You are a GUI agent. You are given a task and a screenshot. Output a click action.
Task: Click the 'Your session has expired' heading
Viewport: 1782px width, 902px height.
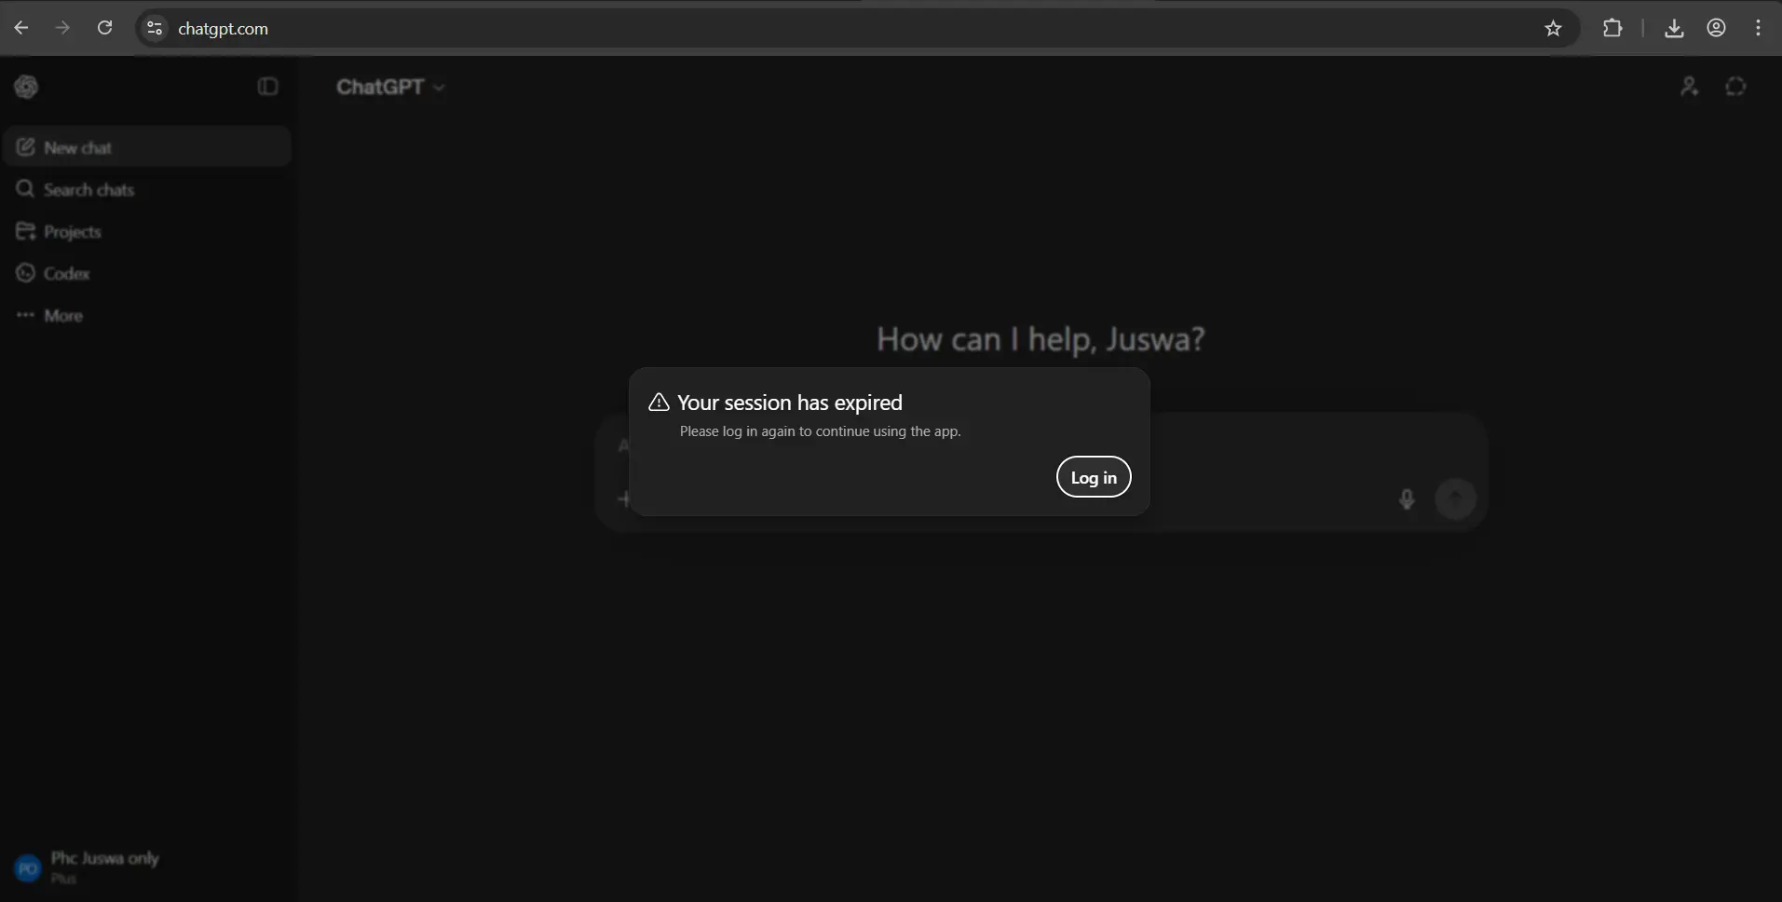pyautogui.click(x=790, y=403)
